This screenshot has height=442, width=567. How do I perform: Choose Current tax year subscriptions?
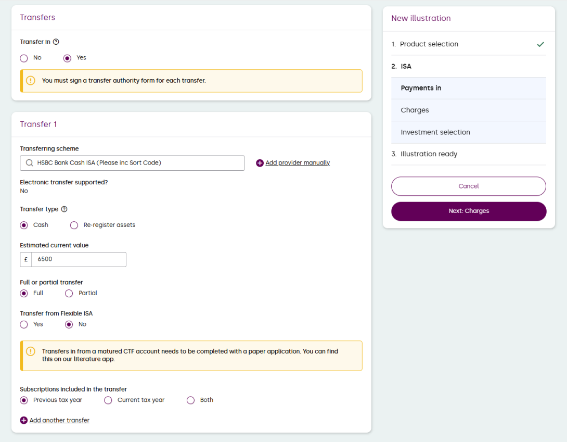coord(108,400)
